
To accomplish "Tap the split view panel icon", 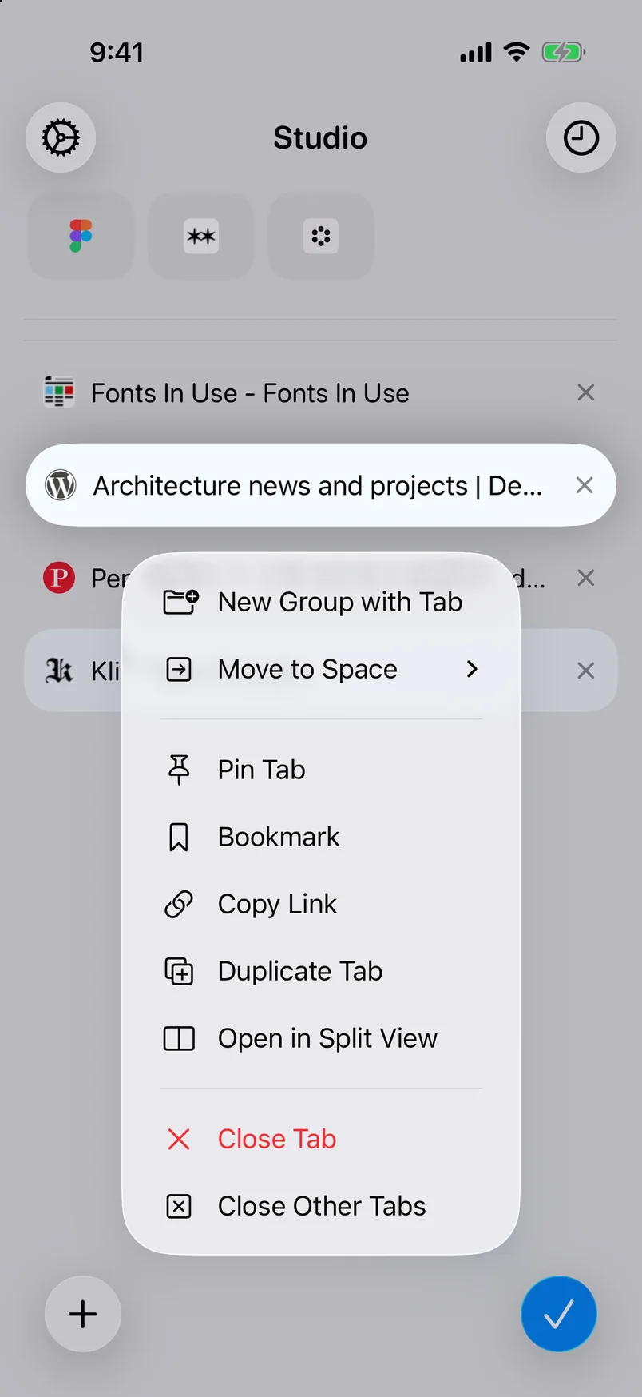I will 179,1038.
